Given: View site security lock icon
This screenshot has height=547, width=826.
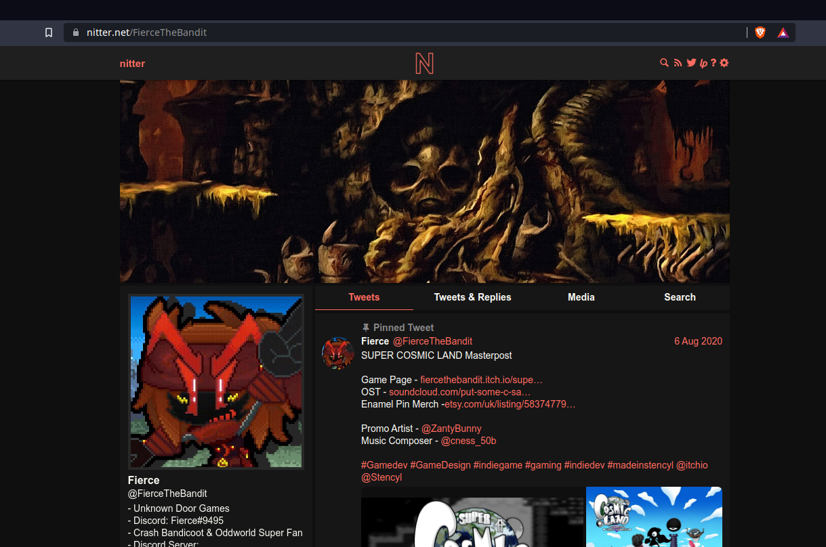Looking at the screenshot, I should [x=75, y=32].
